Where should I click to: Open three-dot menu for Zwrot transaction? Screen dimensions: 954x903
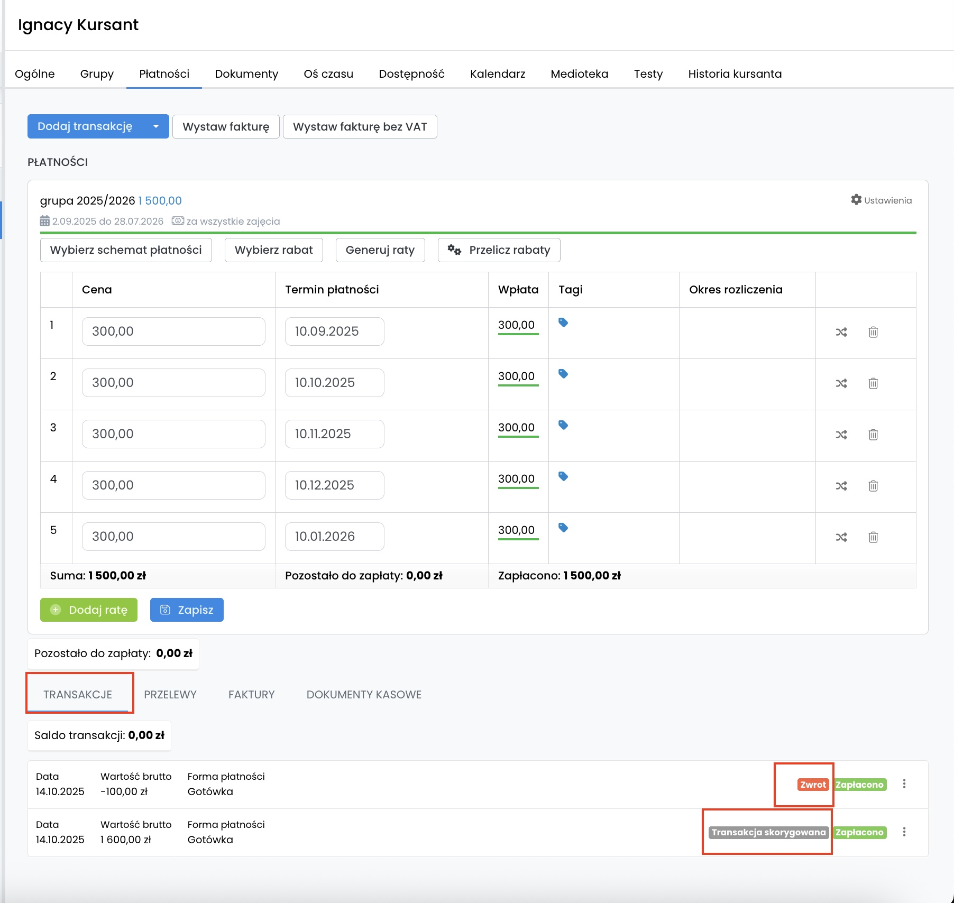pos(904,784)
